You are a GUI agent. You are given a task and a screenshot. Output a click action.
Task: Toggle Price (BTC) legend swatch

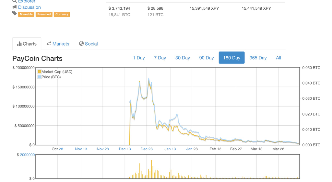pos(39,77)
